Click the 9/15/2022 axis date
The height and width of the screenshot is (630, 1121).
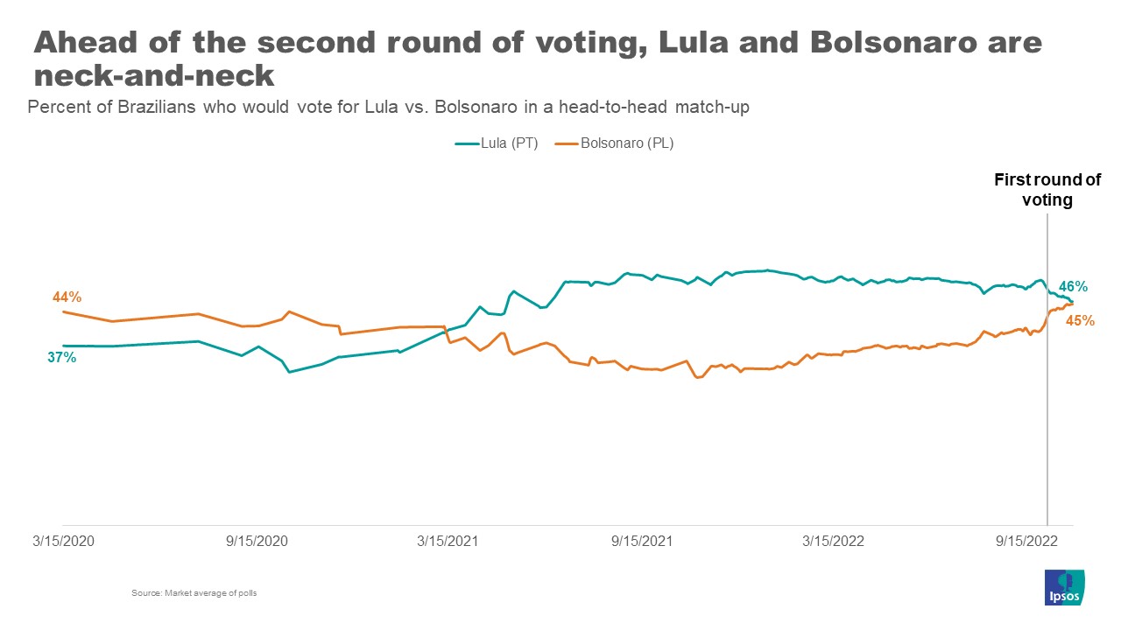[x=1027, y=541]
